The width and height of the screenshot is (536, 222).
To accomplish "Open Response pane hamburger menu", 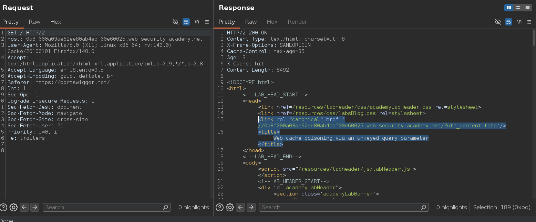I will tap(529, 22).
